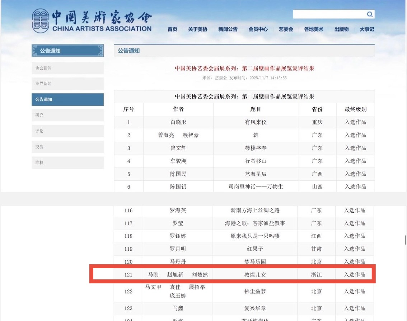
Task: Go to 新闻公告 in top navigation
Action: (x=228, y=29)
